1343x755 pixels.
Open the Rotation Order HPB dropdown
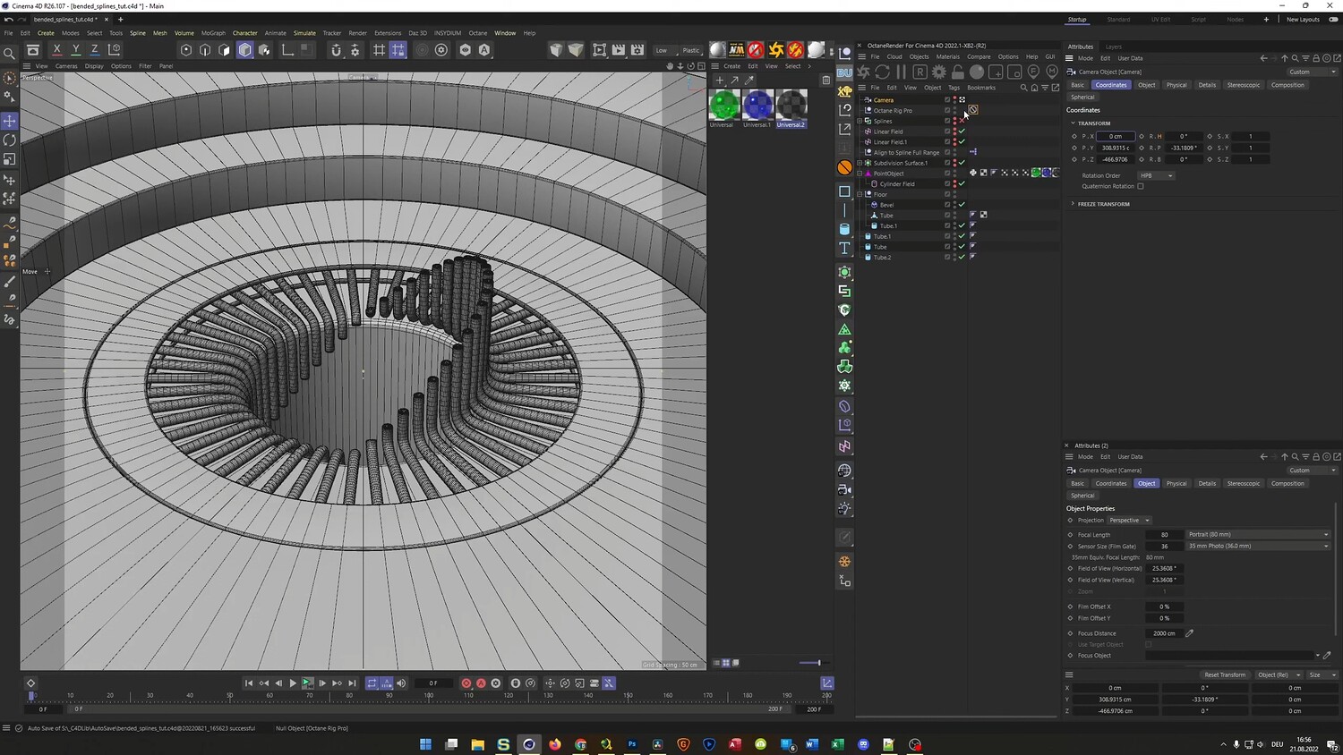click(1156, 175)
